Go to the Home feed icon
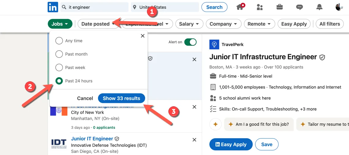Image resolution: width=349 pixels, height=155 pixels. tap(240, 7)
